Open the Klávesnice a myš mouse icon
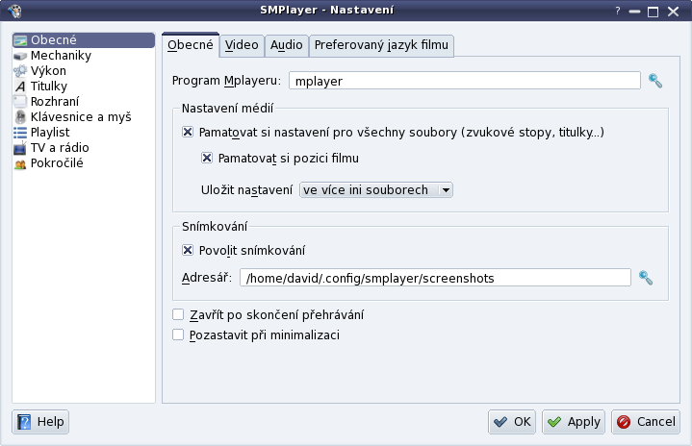This screenshot has height=446, width=692. click(20, 117)
